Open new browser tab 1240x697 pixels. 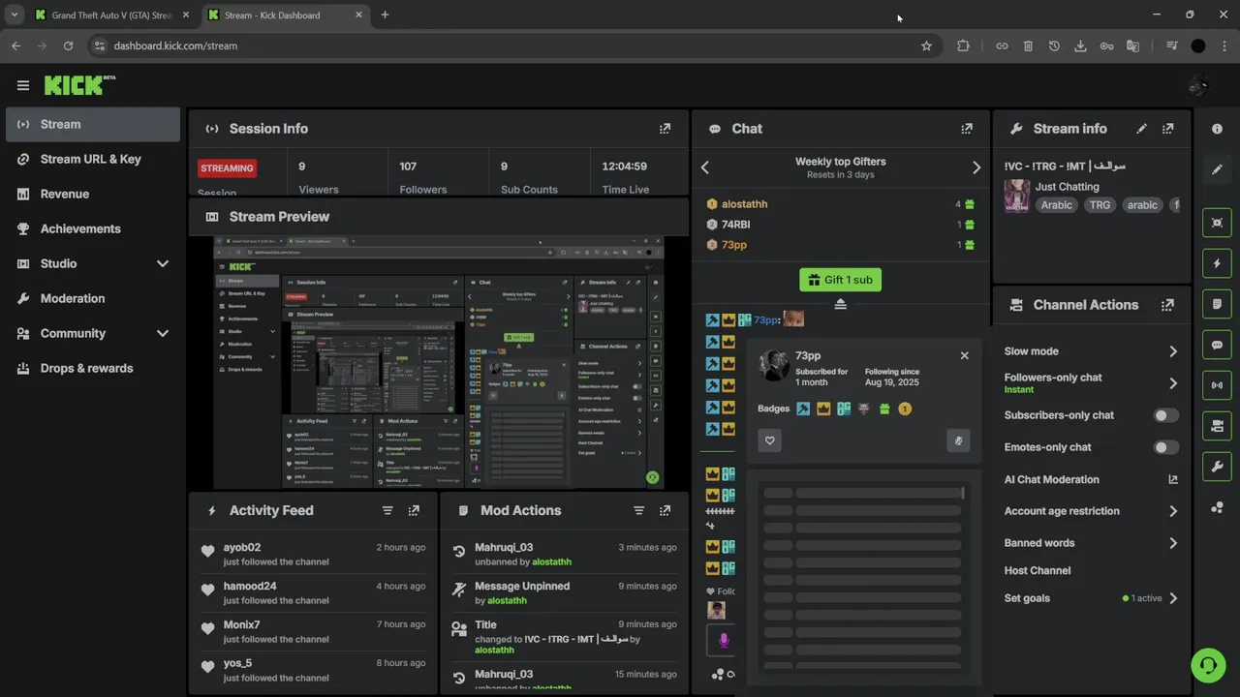[x=385, y=15]
